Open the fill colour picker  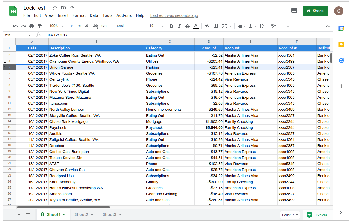point(207,26)
